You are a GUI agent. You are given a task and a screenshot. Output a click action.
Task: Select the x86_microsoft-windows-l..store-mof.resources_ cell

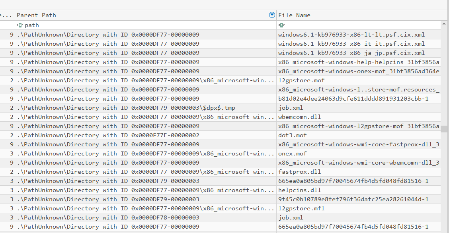359,89
